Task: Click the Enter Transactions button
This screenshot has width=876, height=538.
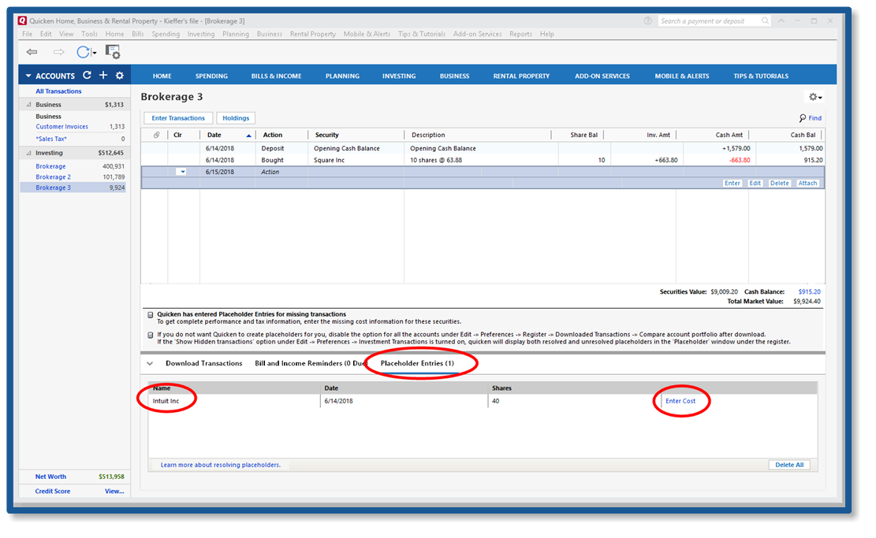Action: 178,118
